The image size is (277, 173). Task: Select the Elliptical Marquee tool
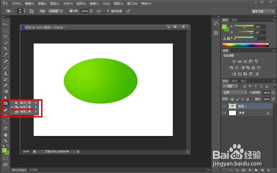coord(6,30)
